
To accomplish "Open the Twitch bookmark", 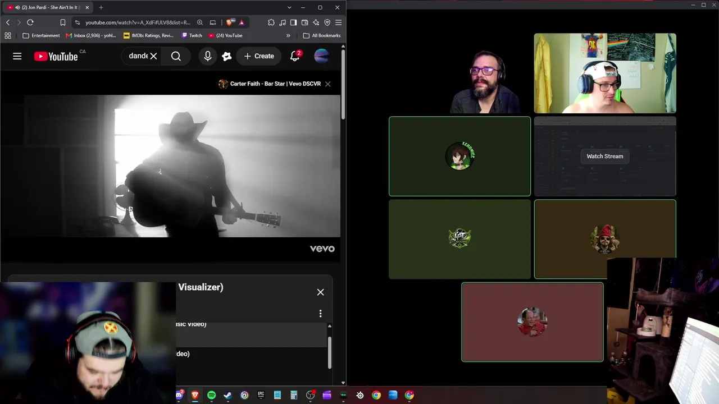I will (x=192, y=35).
